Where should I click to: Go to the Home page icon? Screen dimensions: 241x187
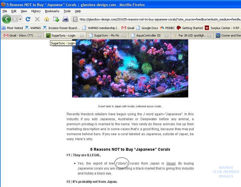pos(47,19)
